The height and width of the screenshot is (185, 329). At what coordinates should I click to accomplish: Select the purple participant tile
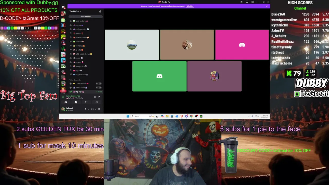[x=214, y=76]
